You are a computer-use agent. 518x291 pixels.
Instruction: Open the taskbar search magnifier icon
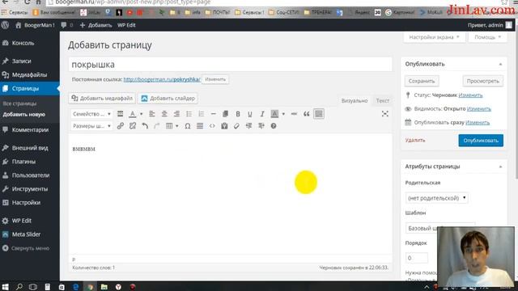point(19,287)
